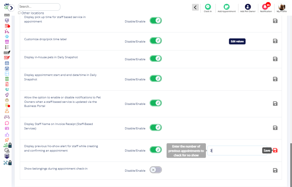Open the image gallery sidebar icon
Image resolution: width=292 pixels, height=187 pixels.
pos(7,129)
